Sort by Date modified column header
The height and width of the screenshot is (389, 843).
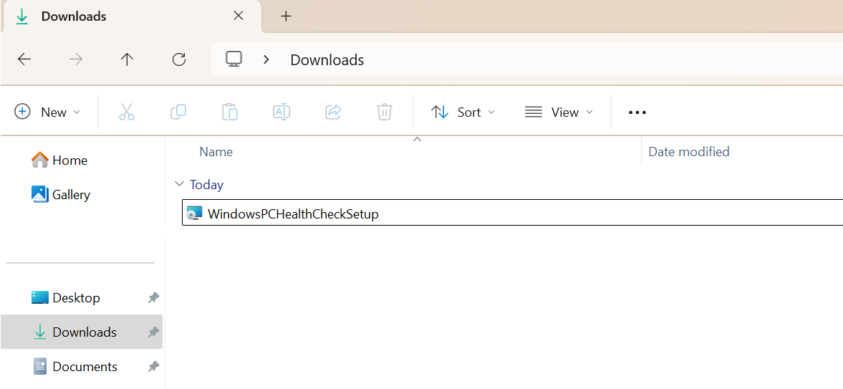point(689,152)
